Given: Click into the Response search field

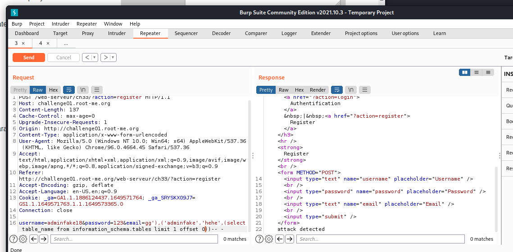Looking at the screenshot, I should pos(381,239).
